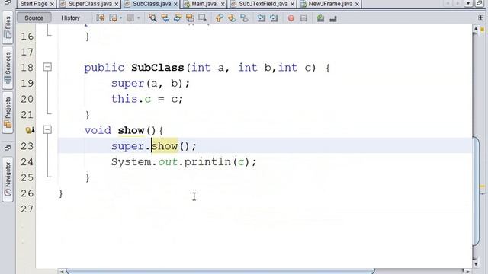
Task: Switch to SubJTextField.java tab
Action: [263, 4]
